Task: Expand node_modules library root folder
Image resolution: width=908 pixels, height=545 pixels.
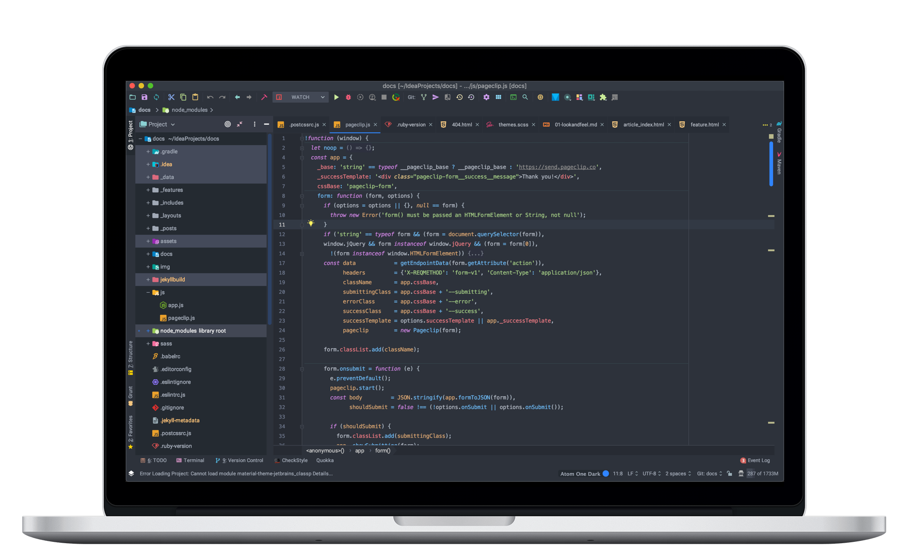Action: click(x=145, y=330)
